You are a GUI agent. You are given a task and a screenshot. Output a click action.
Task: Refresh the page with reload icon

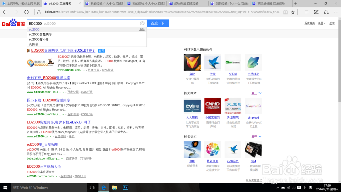coord(26,12)
